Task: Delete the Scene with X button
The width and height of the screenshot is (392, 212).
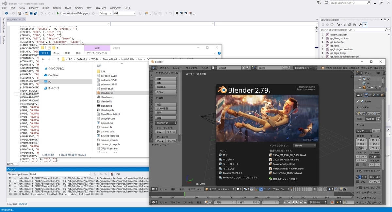Action: (288, 68)
